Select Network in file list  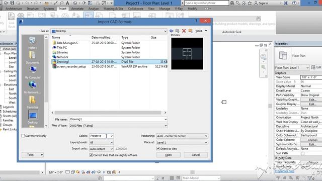(62, 57)
